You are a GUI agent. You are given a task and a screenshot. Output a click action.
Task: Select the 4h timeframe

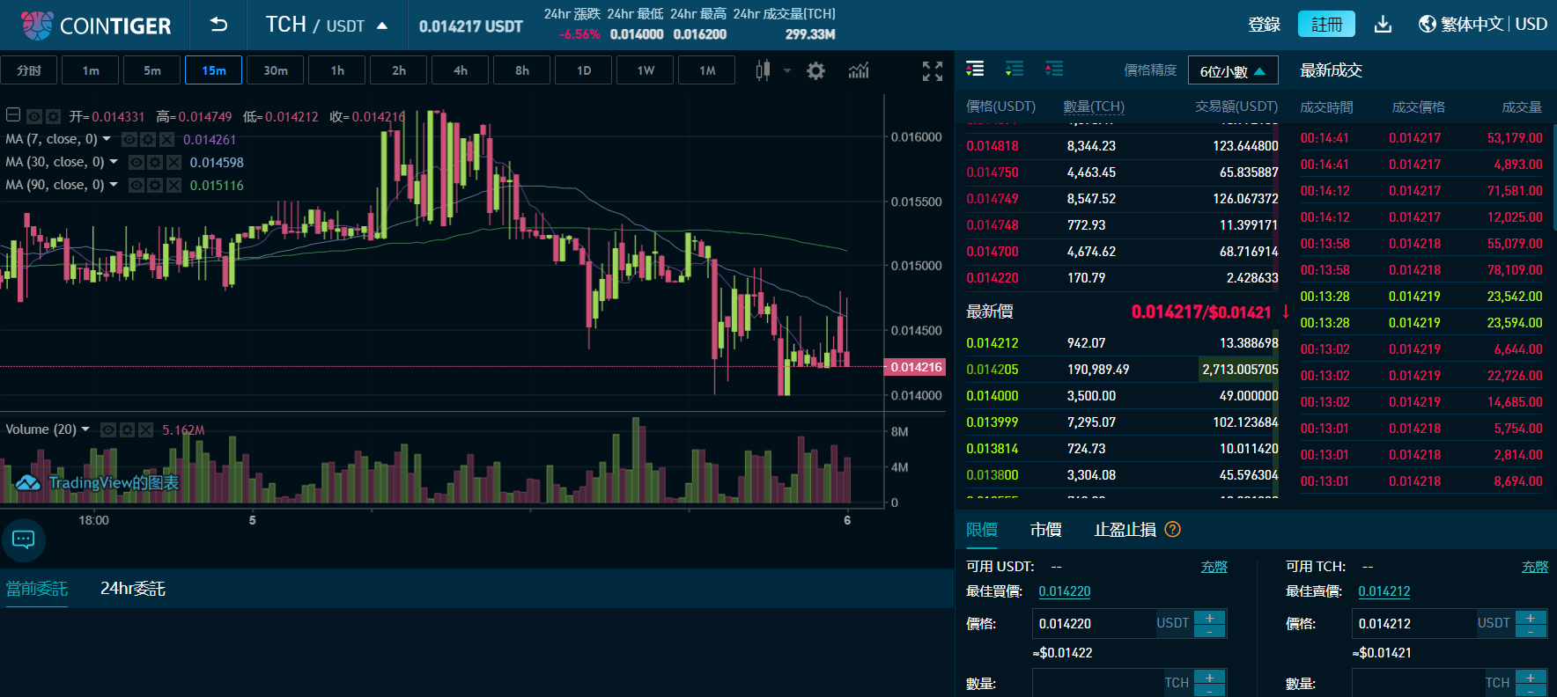[461, 70]
